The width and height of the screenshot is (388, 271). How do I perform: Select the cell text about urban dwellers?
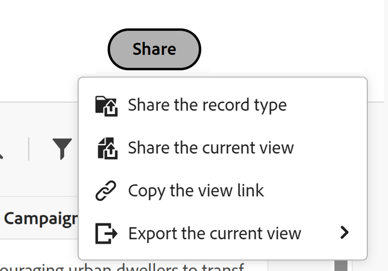pos(122,267)
